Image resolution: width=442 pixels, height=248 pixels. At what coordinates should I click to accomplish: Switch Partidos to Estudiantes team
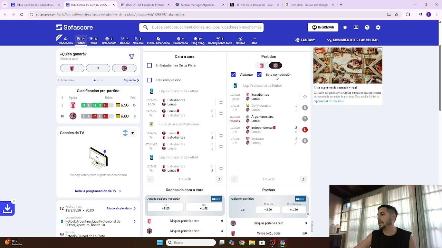pyautogui.click(x=262, y=65)
